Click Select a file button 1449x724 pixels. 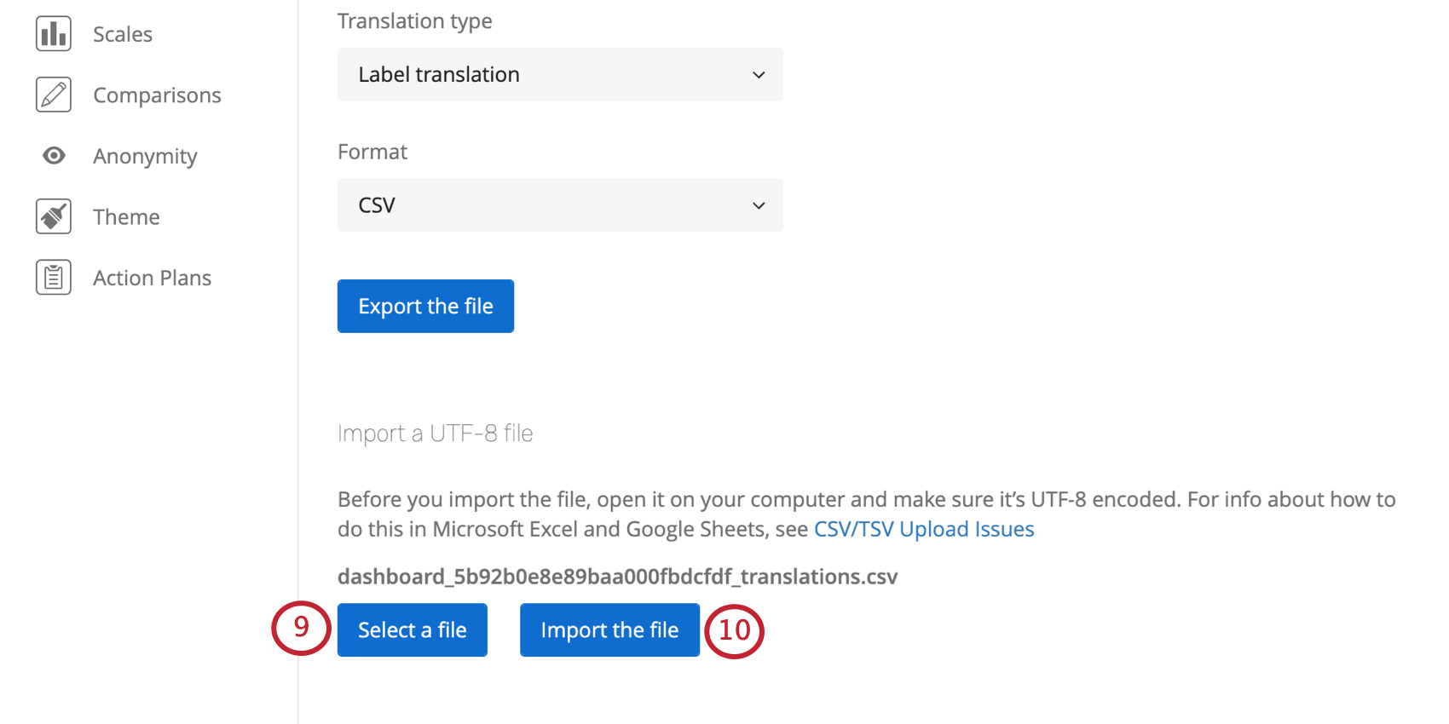click(413, 630)
